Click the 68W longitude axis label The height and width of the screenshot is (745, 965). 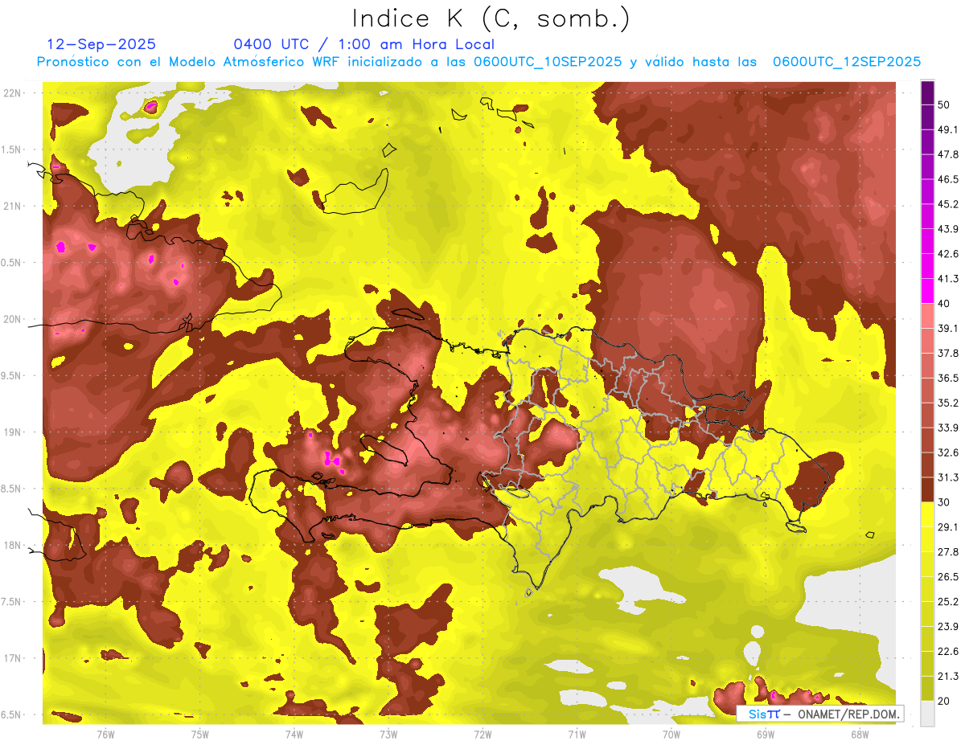[x=860, y=734]
